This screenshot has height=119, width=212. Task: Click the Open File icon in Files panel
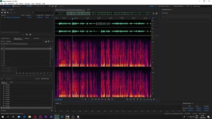pos(2,13)
